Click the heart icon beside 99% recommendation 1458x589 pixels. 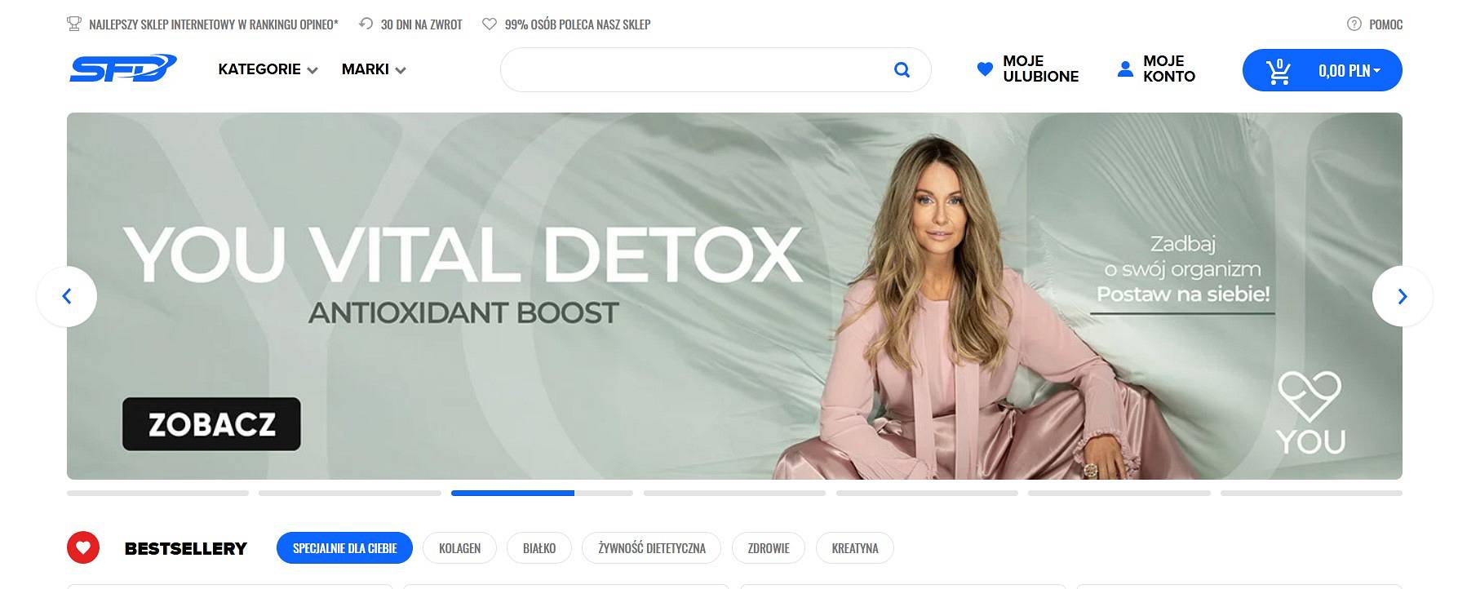point(490,24)
